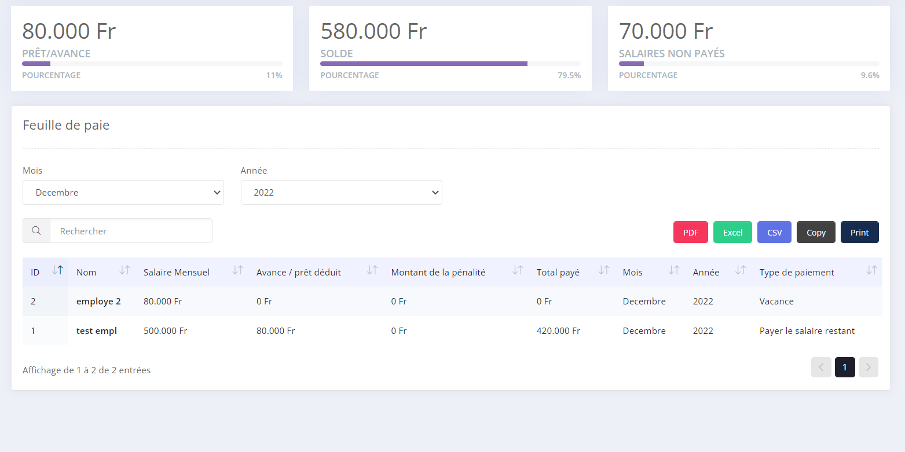Click the Solde percentage progress bar
The image size is (905, 452).
[450, 64]
